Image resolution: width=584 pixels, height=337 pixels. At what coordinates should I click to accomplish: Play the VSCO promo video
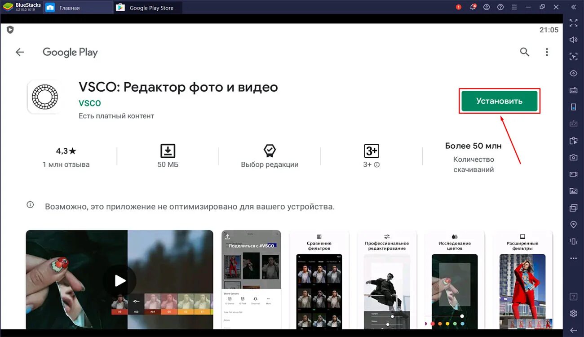(x=119, y=281)
